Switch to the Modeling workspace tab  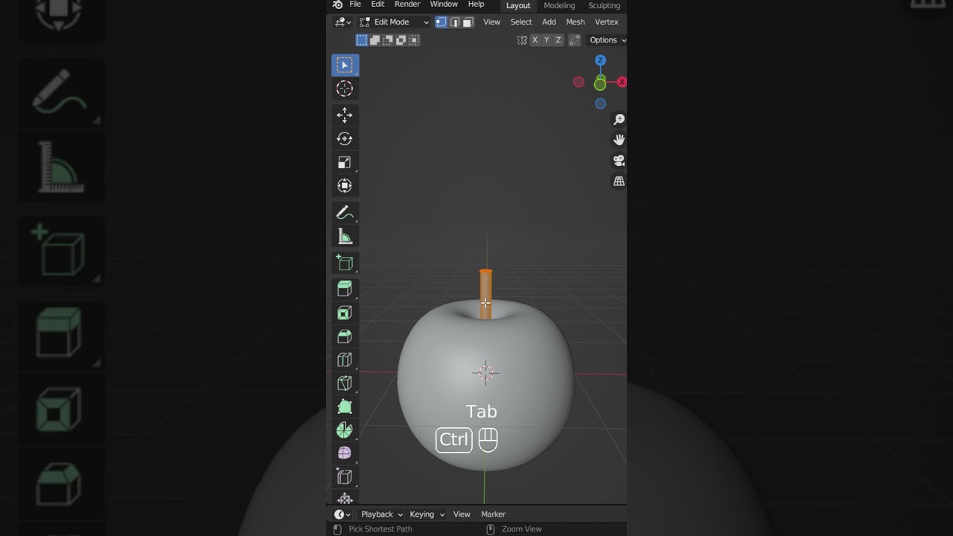click(559, 5)
